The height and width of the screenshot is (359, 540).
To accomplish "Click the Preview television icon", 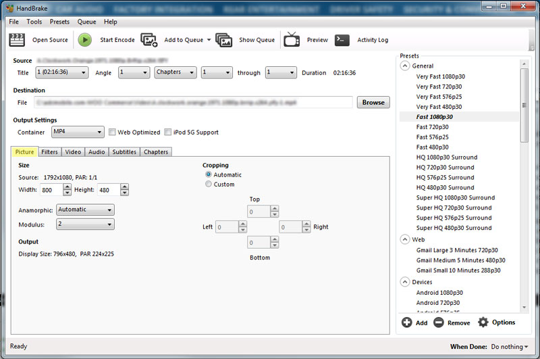I will point(292,40).
